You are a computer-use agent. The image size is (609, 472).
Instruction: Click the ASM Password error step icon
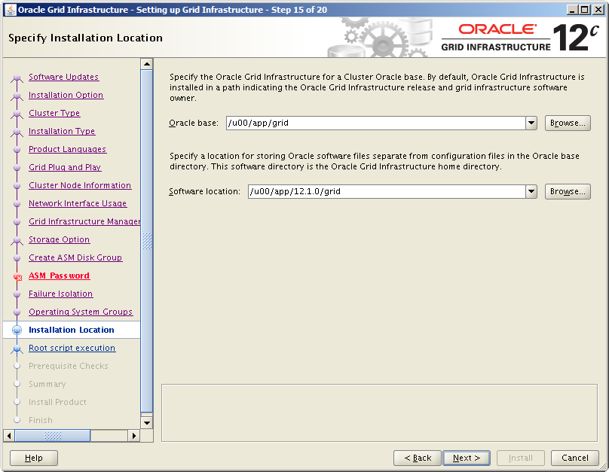tap(17, 276)
